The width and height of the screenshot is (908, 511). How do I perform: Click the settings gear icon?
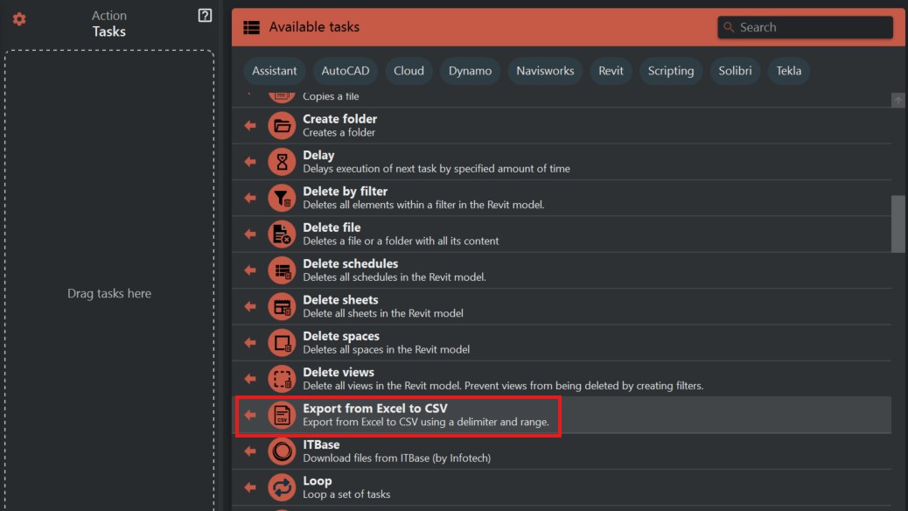pyautogui.click(x=19, y=19)
